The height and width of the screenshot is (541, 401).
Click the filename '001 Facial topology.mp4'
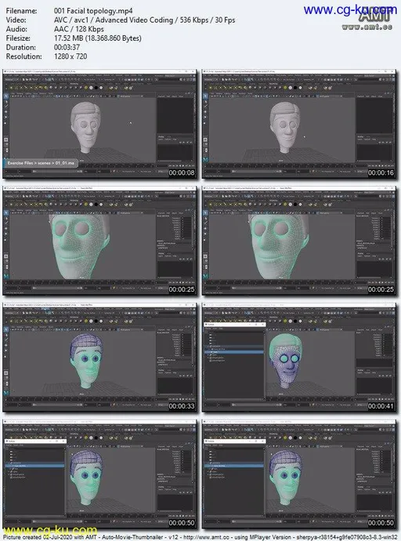[93, 11]
